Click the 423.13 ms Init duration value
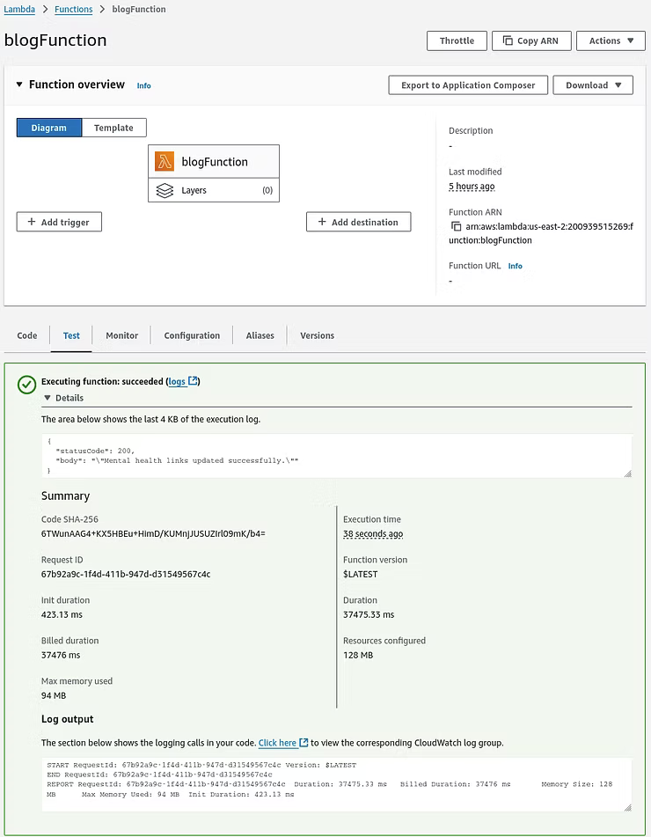This screenshot has width=651, height=837. coord(62,615)
